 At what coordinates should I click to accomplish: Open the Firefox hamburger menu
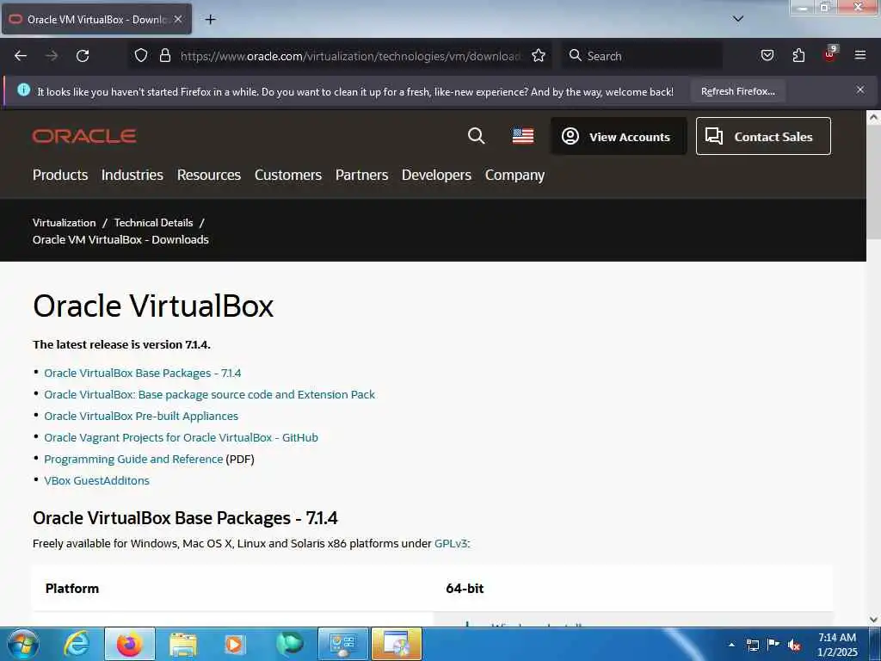860,55
